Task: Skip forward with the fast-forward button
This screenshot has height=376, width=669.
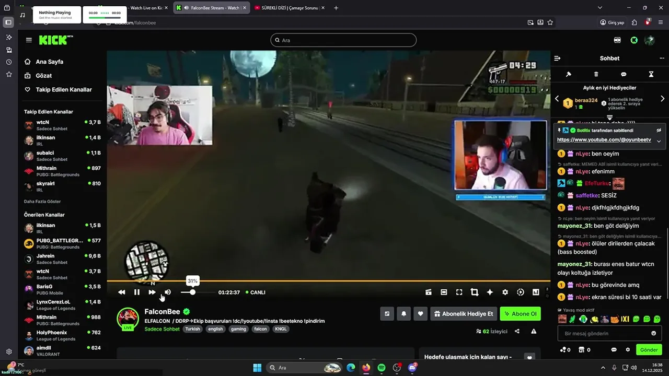Action: (152, 292)
